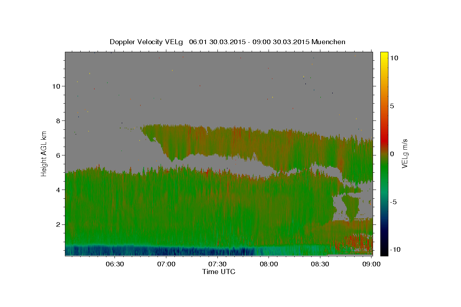Screen dimensions: 461x307
Task: Click the height axis label 8
Action: [x=58, y=120]
